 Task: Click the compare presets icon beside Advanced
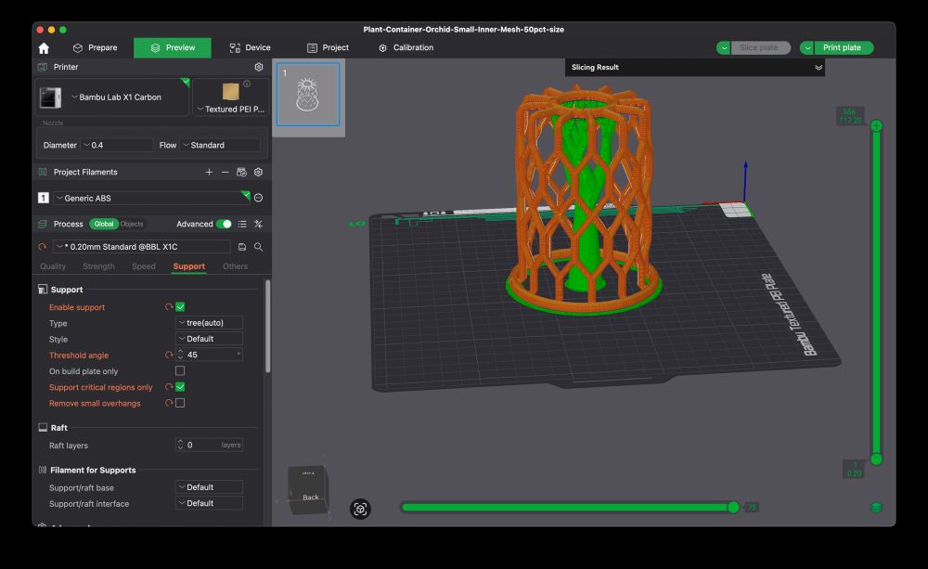coord(258,224)
